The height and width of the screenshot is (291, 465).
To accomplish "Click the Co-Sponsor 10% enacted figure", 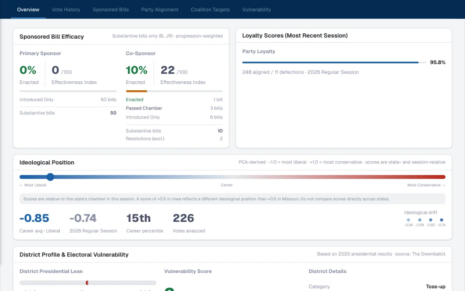I will [136, 70].
